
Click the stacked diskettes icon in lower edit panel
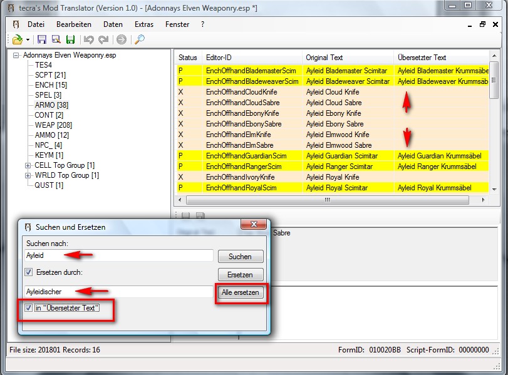coord(200,215)
